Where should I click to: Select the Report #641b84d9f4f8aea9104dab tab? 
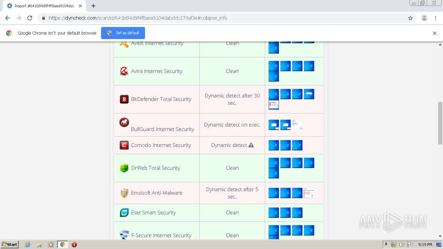coord(44,6)
